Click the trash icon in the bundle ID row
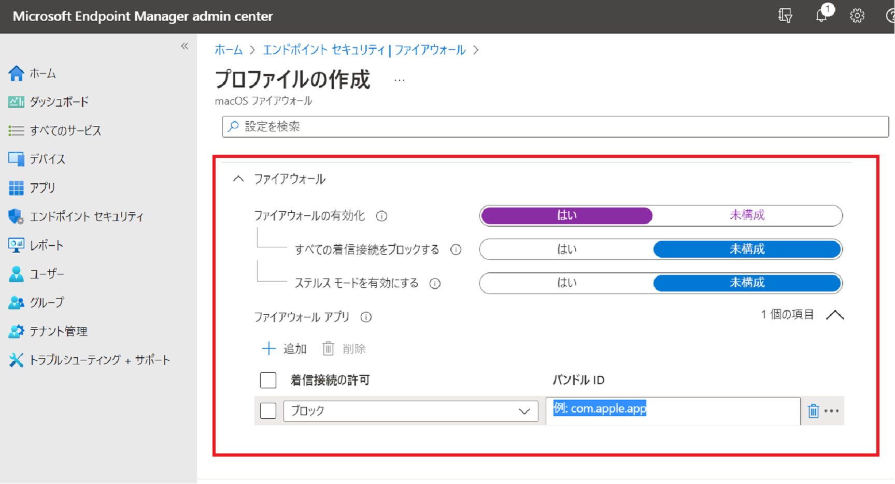 (x=814, y=411)
